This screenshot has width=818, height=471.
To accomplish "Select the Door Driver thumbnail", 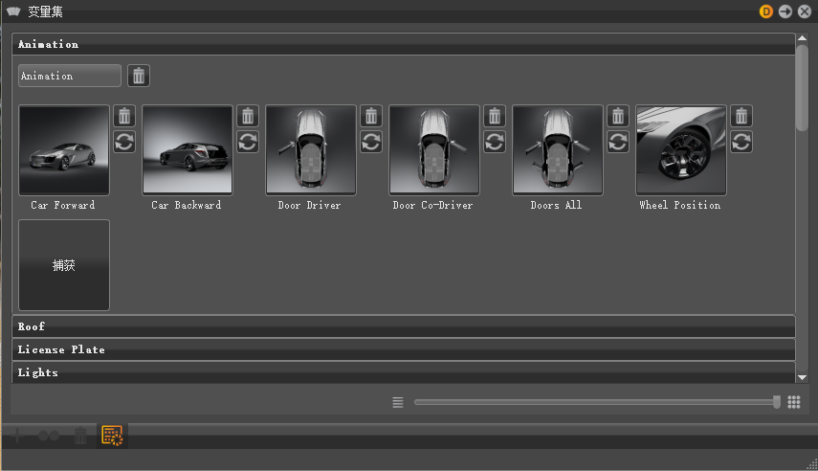I will tap(311, 150).
